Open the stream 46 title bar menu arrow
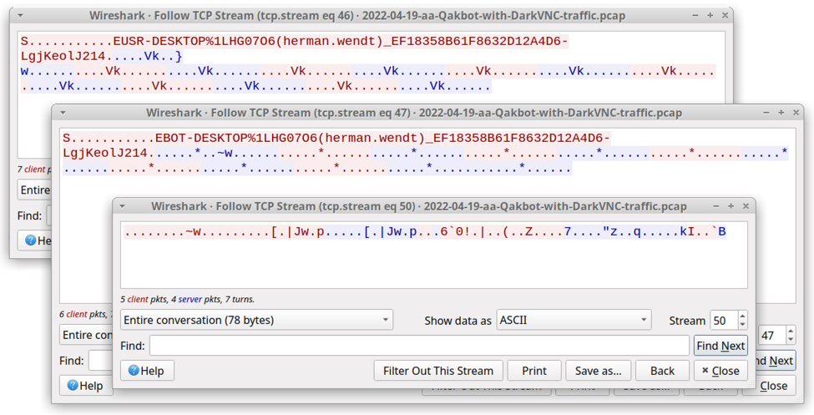 pyautogui.click(x=20, y=16)
